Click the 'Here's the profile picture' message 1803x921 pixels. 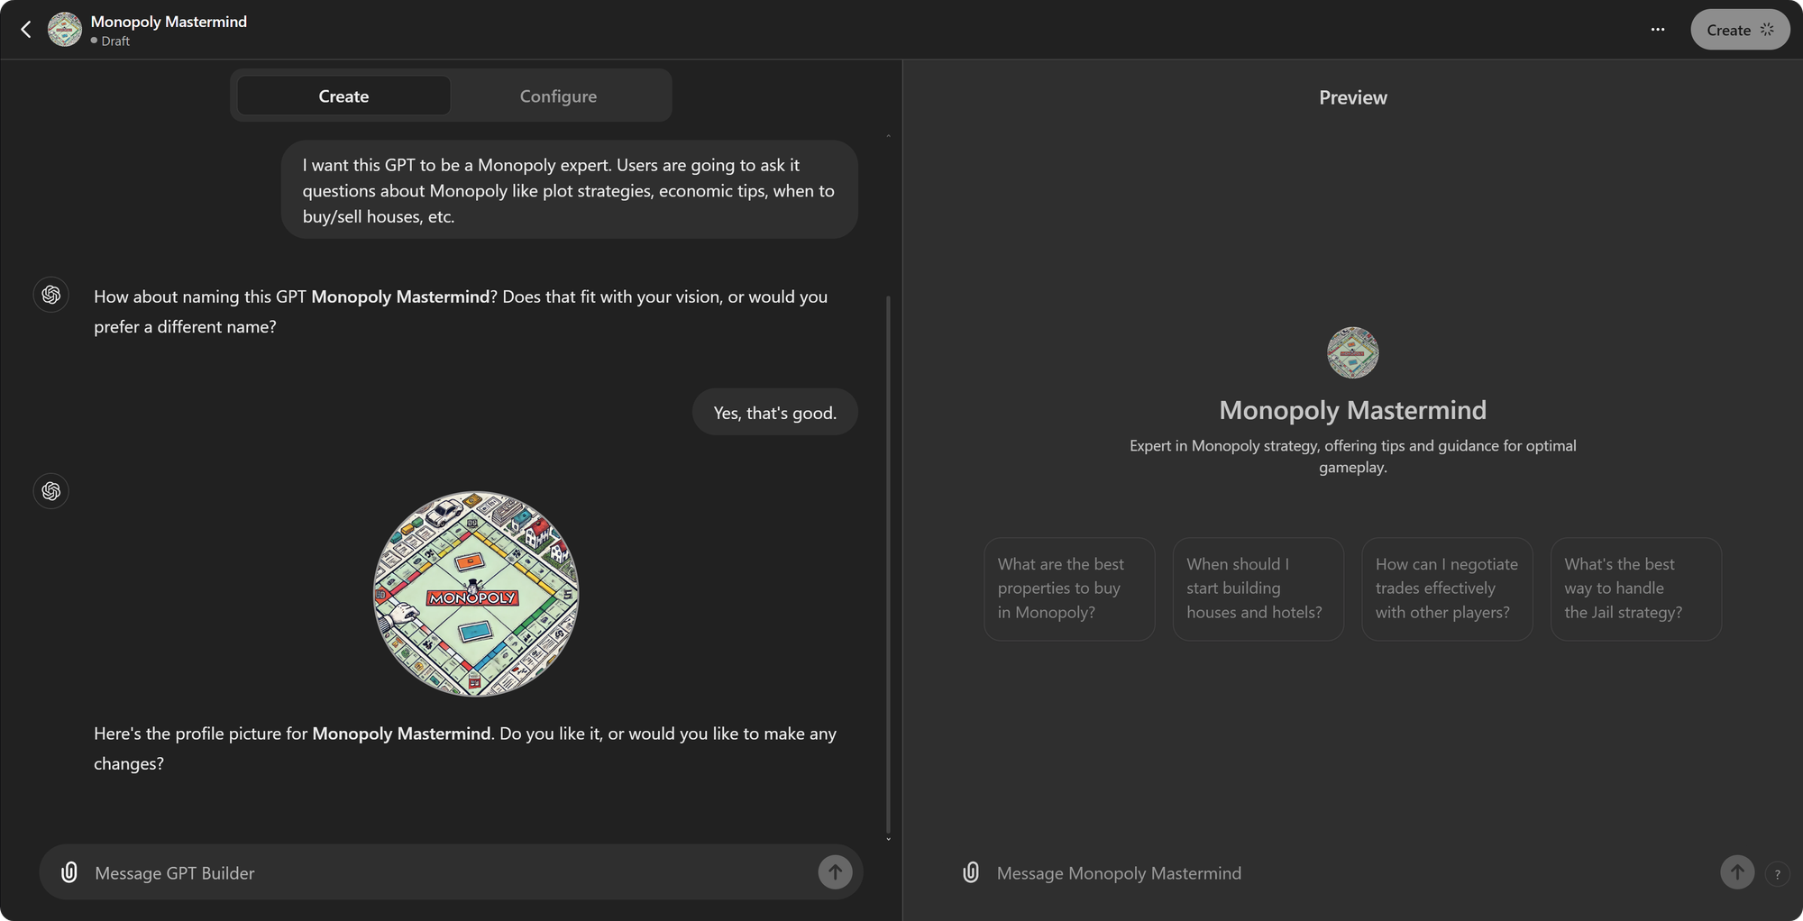pyautogui.click(x=465, y=748)
